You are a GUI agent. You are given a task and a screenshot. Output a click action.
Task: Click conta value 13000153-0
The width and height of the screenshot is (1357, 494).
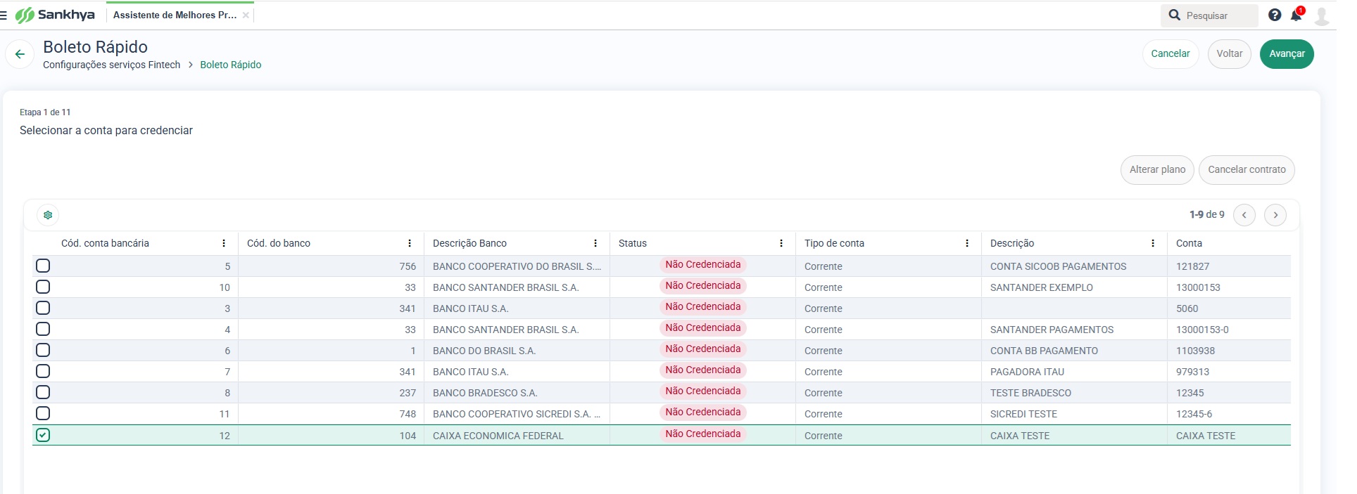(x=1202, y=330)
